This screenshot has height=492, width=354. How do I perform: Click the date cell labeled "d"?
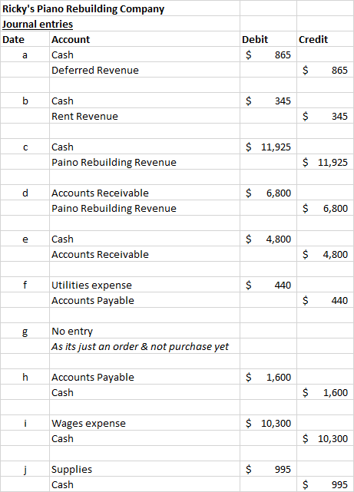(25, 193)
